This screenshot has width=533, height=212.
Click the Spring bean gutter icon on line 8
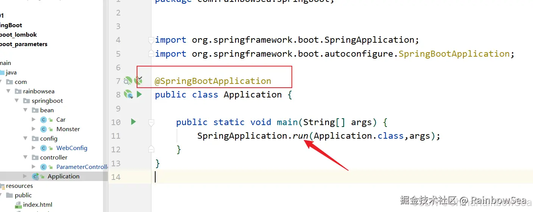pos(129,94)
